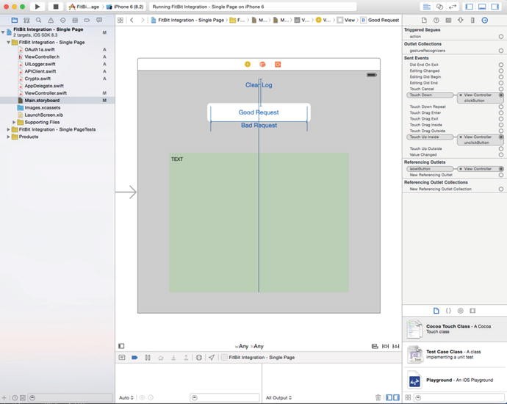The height and width of the screenshot is (404, 507).
Task: Stop the running app
Action: pos(56,7)
